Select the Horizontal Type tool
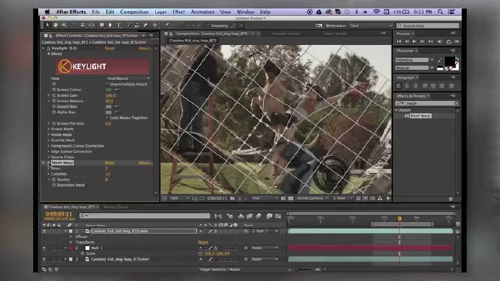Image resolution: width=500 pixels, height=281 pixels. coord(119,25)
